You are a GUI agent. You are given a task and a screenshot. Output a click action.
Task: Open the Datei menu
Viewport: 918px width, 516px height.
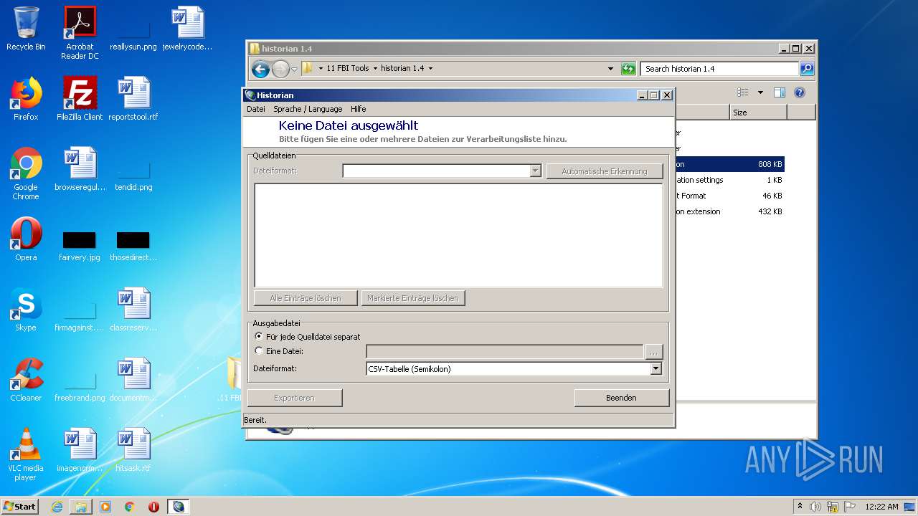point(256,109)
